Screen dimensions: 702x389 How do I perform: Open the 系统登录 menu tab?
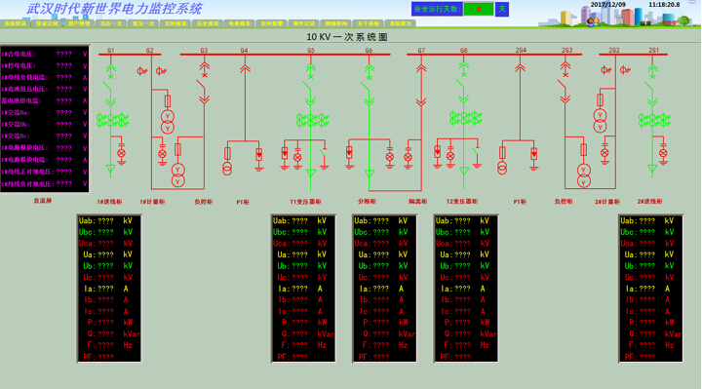16,23
